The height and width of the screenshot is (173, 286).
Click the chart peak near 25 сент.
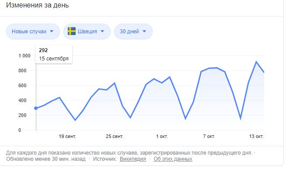[x=115, y=83]
